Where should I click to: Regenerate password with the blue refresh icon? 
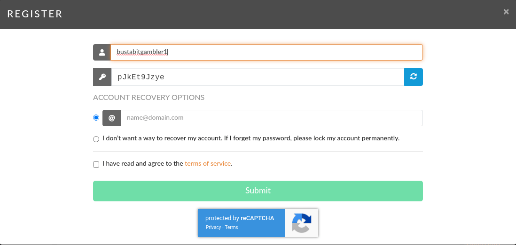(x=414, y=77)
